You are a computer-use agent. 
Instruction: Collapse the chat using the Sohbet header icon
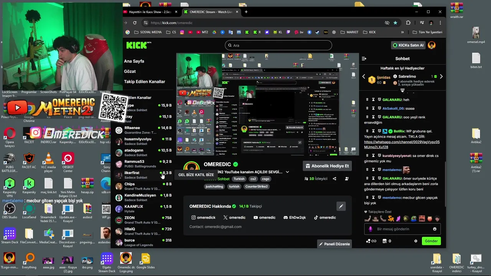click(364, 59)
